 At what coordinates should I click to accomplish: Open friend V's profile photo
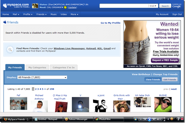coord(80,105)
